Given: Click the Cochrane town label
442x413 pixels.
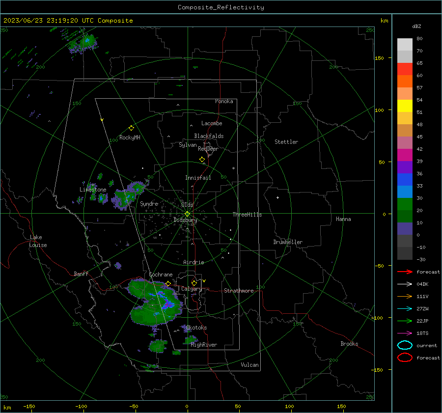Looking at the screenshot, I should (161, 275).
